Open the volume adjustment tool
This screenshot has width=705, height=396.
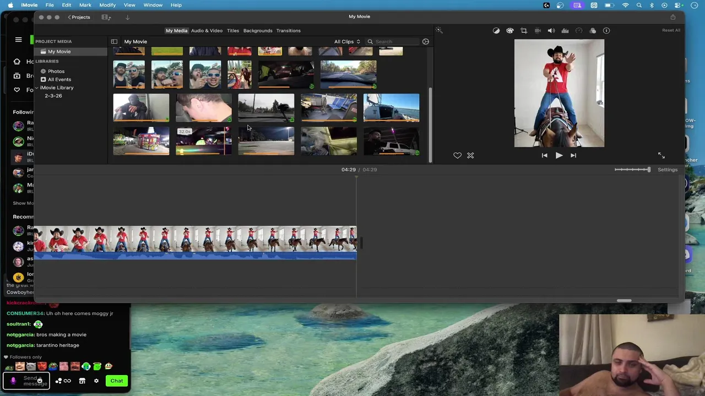click(551, 31)
